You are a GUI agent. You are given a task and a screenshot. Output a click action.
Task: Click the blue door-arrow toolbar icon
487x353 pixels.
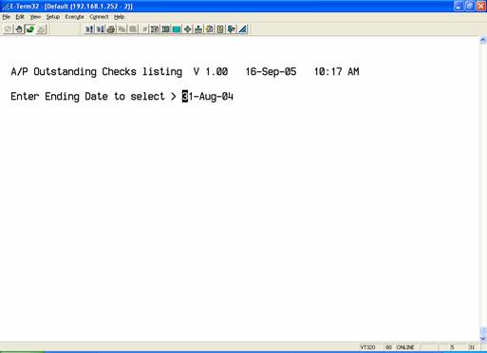232,29
